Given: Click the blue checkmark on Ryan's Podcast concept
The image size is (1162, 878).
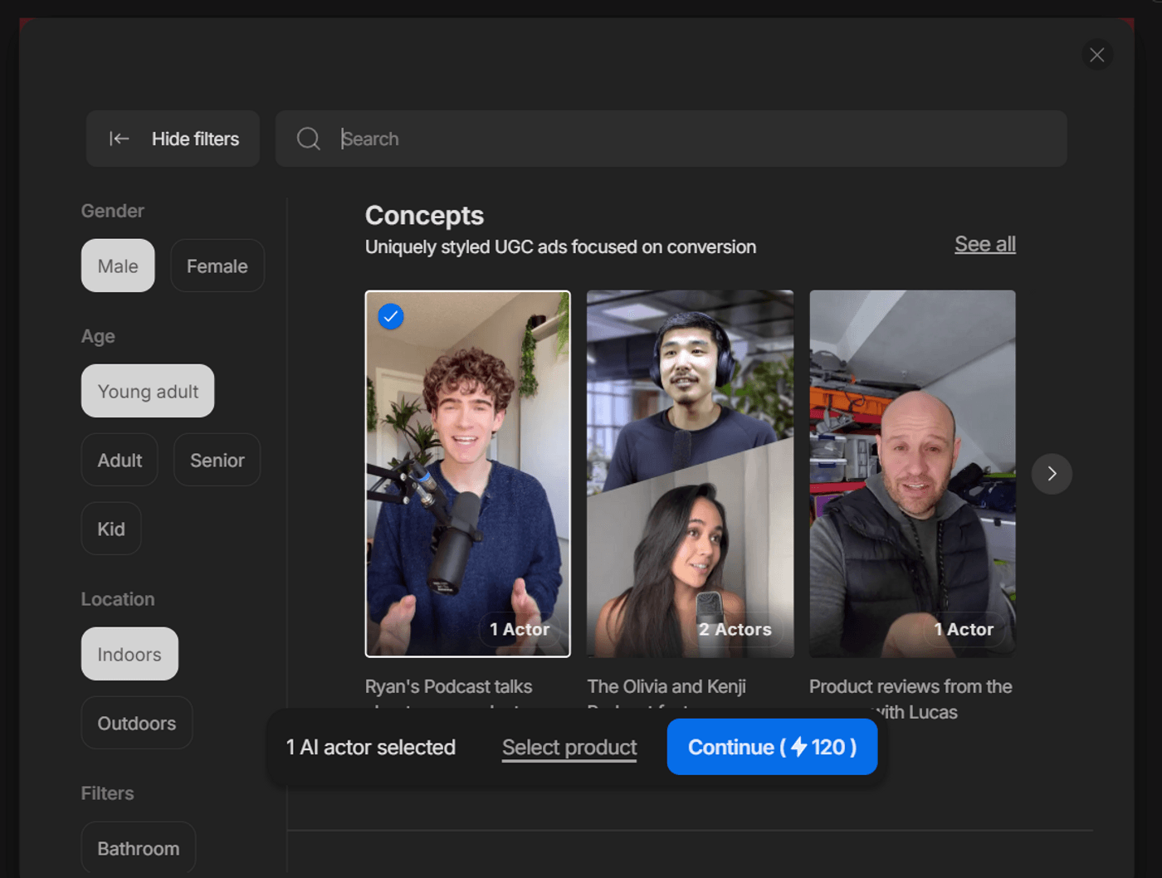Looking at the screenshot, I should point(391,316).
